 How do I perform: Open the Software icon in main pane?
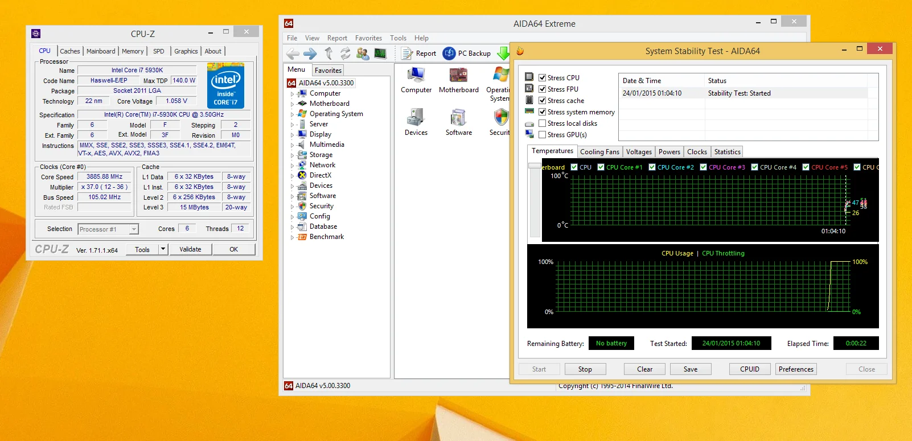[459, 122]
